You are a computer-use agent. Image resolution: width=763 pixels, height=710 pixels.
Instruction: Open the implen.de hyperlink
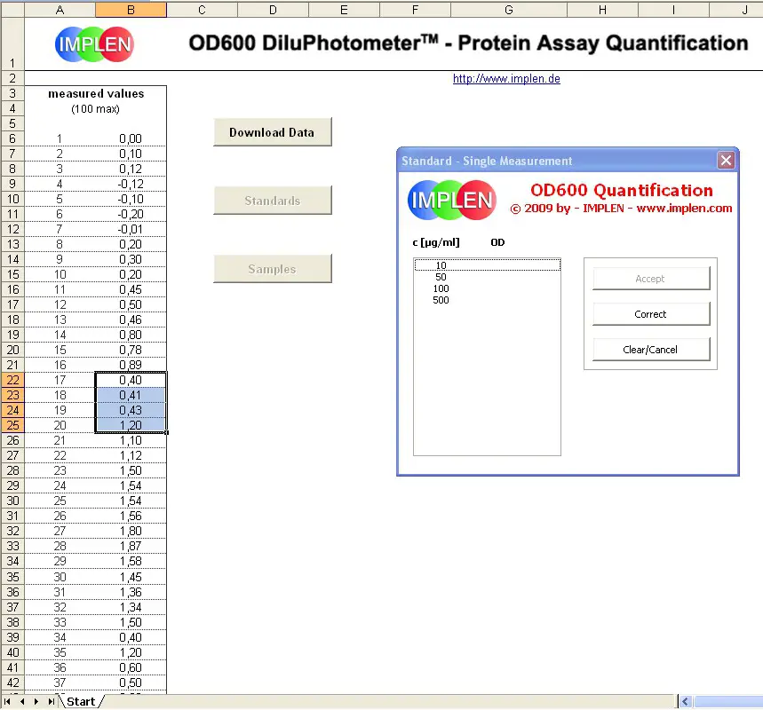point(506,78)
